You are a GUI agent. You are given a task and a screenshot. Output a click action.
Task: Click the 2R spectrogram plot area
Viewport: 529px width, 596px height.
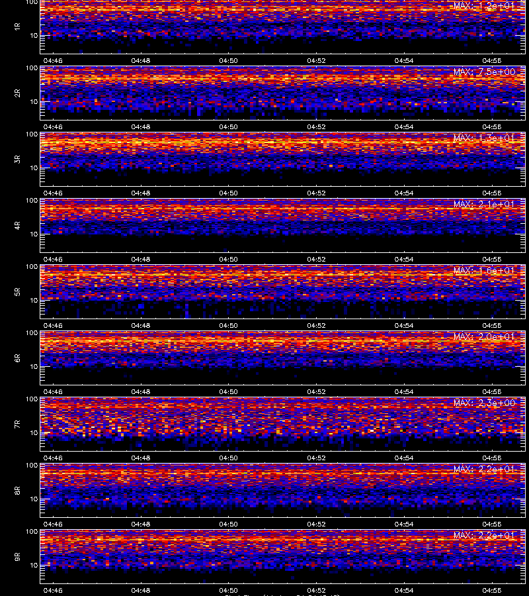tap(283, 93)
